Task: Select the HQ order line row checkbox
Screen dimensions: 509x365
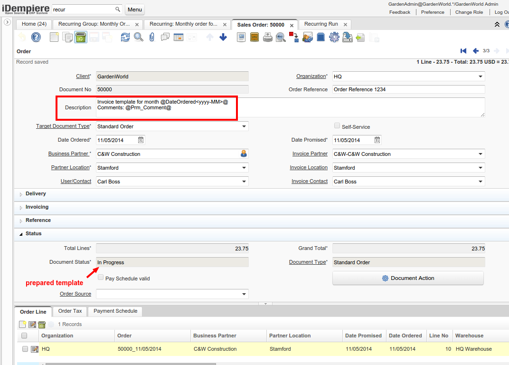Action: point(25,349)
